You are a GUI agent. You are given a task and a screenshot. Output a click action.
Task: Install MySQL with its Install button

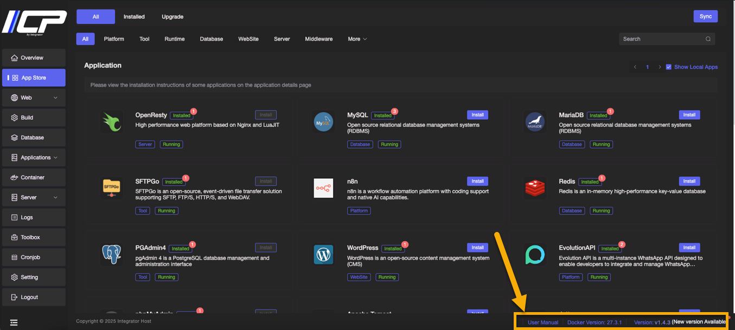click(x=477, y=115)
